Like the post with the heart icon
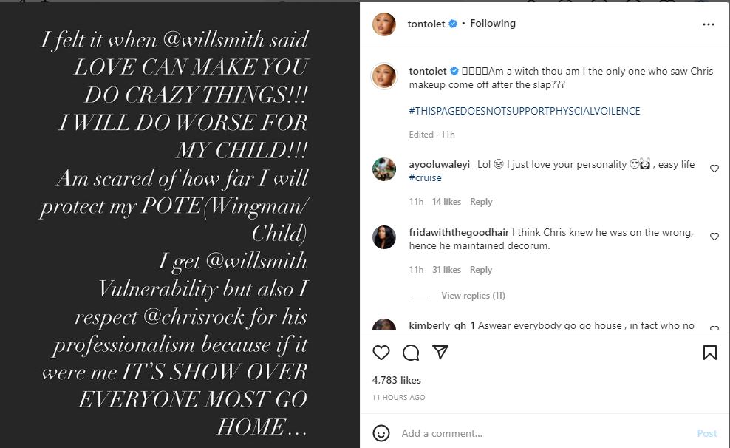Viewport: 730px width, 448px height. (x=381, y=353)
